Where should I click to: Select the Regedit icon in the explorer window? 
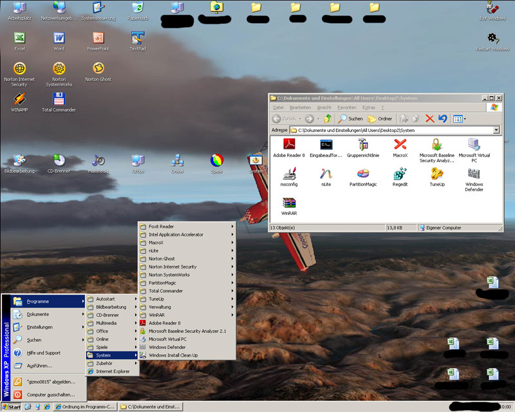pos(400,177)
